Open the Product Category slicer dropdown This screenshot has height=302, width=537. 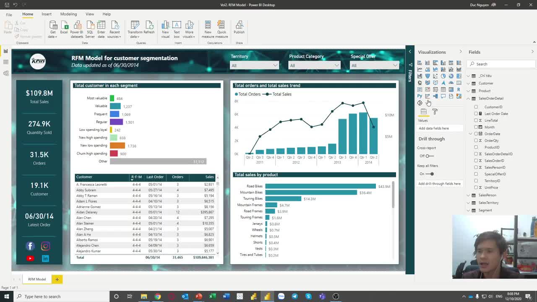click(x=314, y=65)
